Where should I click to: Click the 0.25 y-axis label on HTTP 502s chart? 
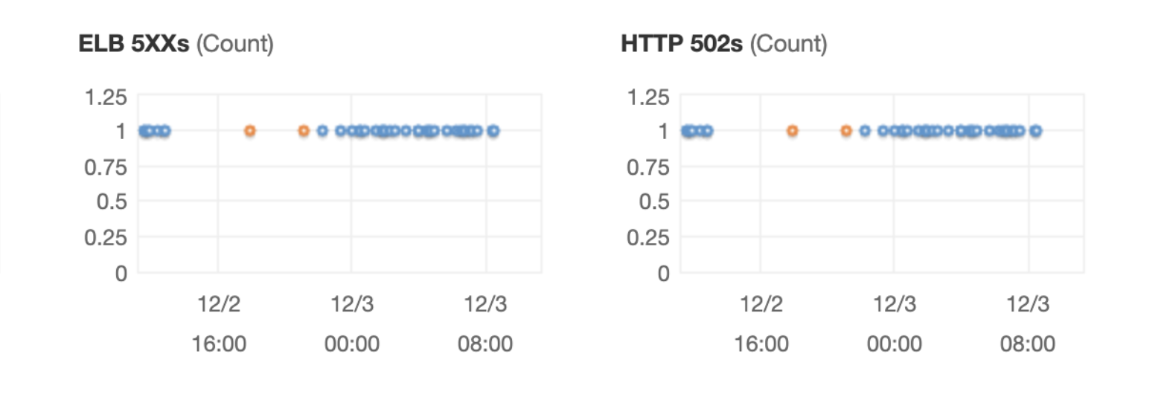coord(649,236)
